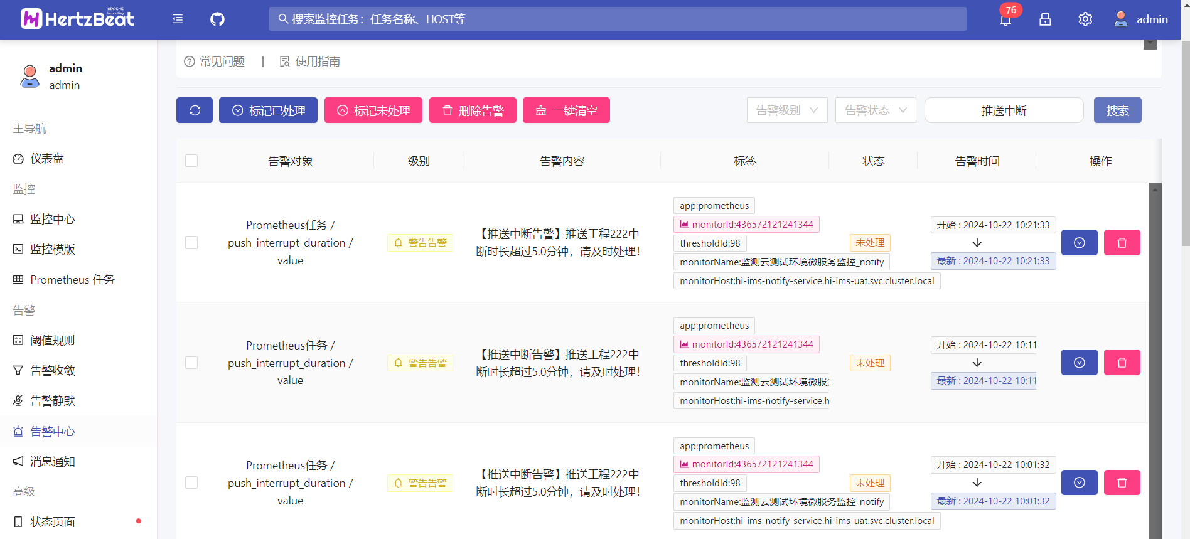Click the 一键清空 button
1190x539 pixels.
(x=566, y=110)
